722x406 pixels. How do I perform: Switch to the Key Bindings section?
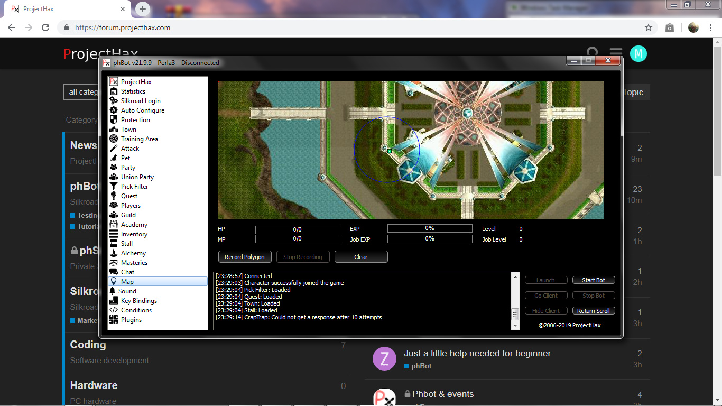click(x=138, y=301)
